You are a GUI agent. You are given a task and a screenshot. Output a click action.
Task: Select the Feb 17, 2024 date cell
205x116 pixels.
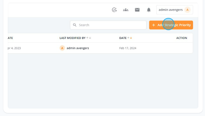click(x=128, y=48)
